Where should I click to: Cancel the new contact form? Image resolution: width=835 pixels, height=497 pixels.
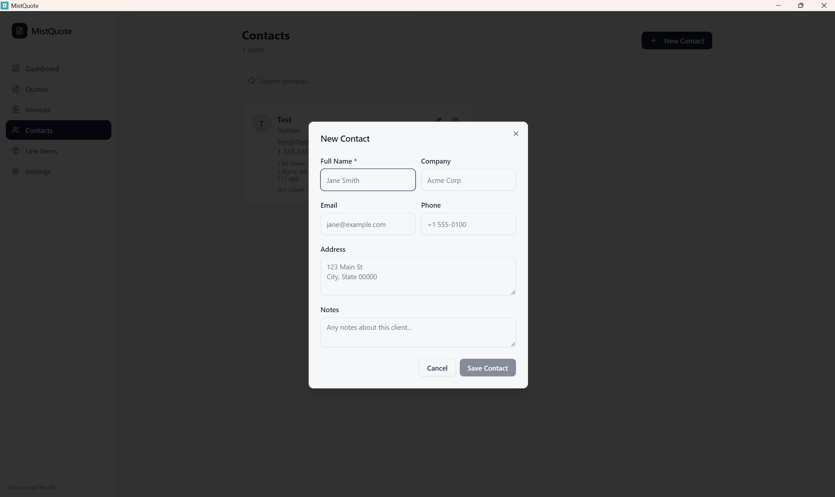point(437,368)
